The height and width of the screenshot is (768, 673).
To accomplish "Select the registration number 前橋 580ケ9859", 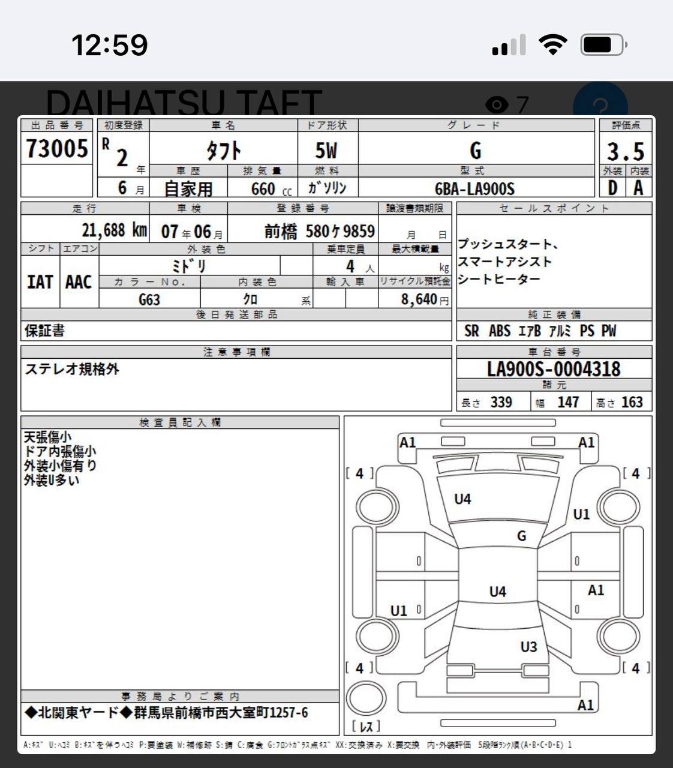I will point(320,230).
